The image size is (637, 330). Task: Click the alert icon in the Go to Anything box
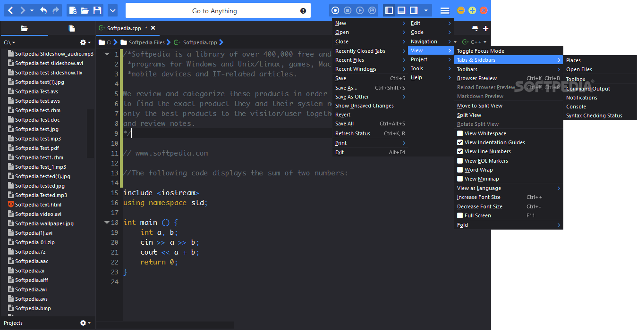click(x=303, y=11)
